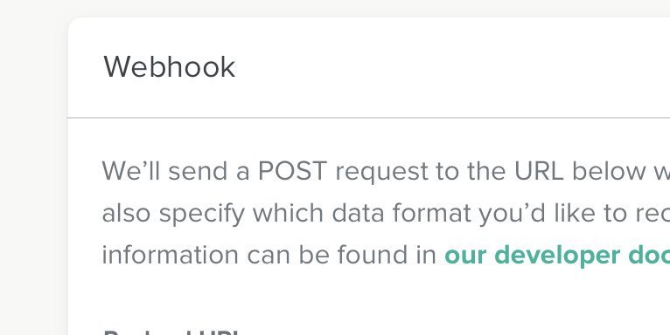
Task: Click the word URL in the first line
Action: tap(539, 171)
